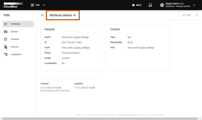Expand the PIM module dropdown chevron

(x=44, y=5)
